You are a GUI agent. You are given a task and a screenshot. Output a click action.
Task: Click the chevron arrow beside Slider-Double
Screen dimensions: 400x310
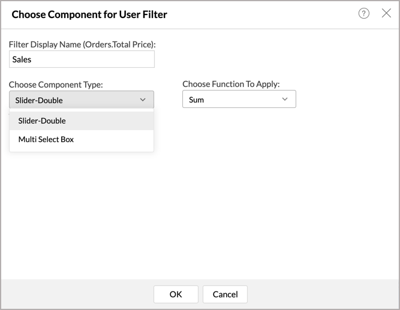click(143, 100)
